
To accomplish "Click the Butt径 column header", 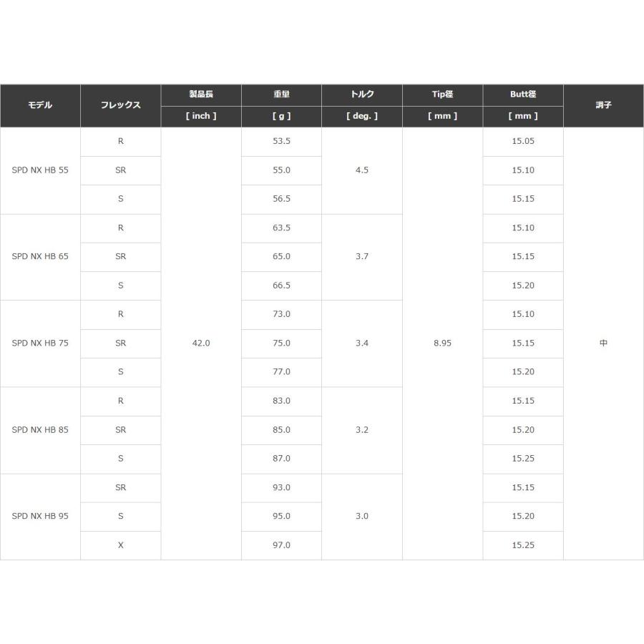I will [523, 95].
